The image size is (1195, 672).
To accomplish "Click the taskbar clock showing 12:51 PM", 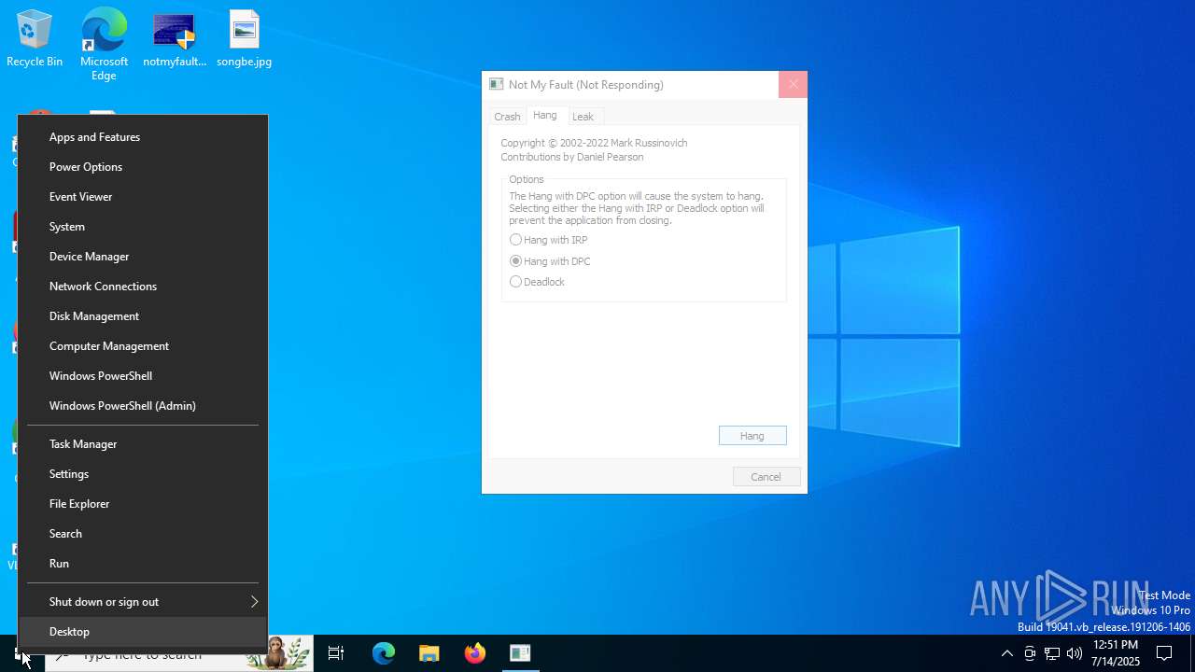I will click(1116, 653).
